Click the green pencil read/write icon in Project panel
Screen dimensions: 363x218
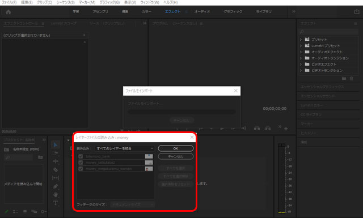tap(6, 212)
